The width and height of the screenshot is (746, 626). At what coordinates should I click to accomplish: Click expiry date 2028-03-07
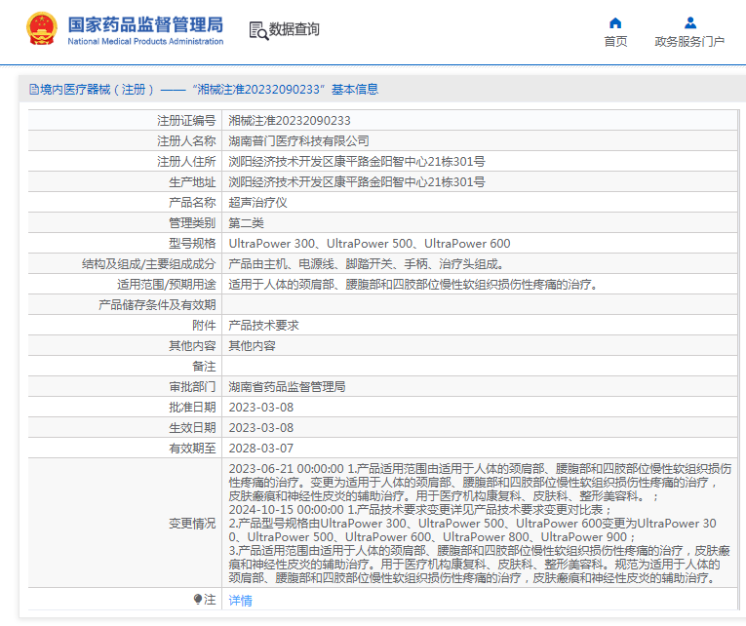(261, 449)
